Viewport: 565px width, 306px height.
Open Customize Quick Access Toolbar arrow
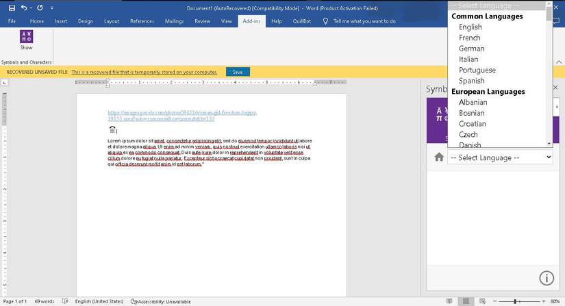[x=52, y=8]
